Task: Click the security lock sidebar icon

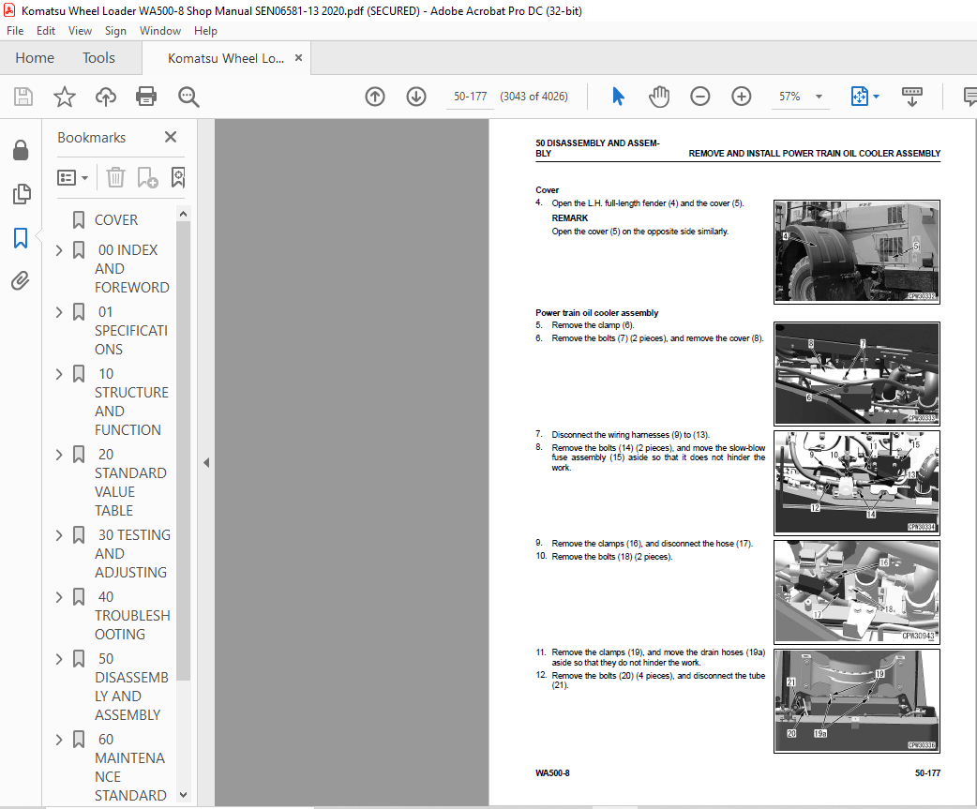Action: tap(21, 150)
